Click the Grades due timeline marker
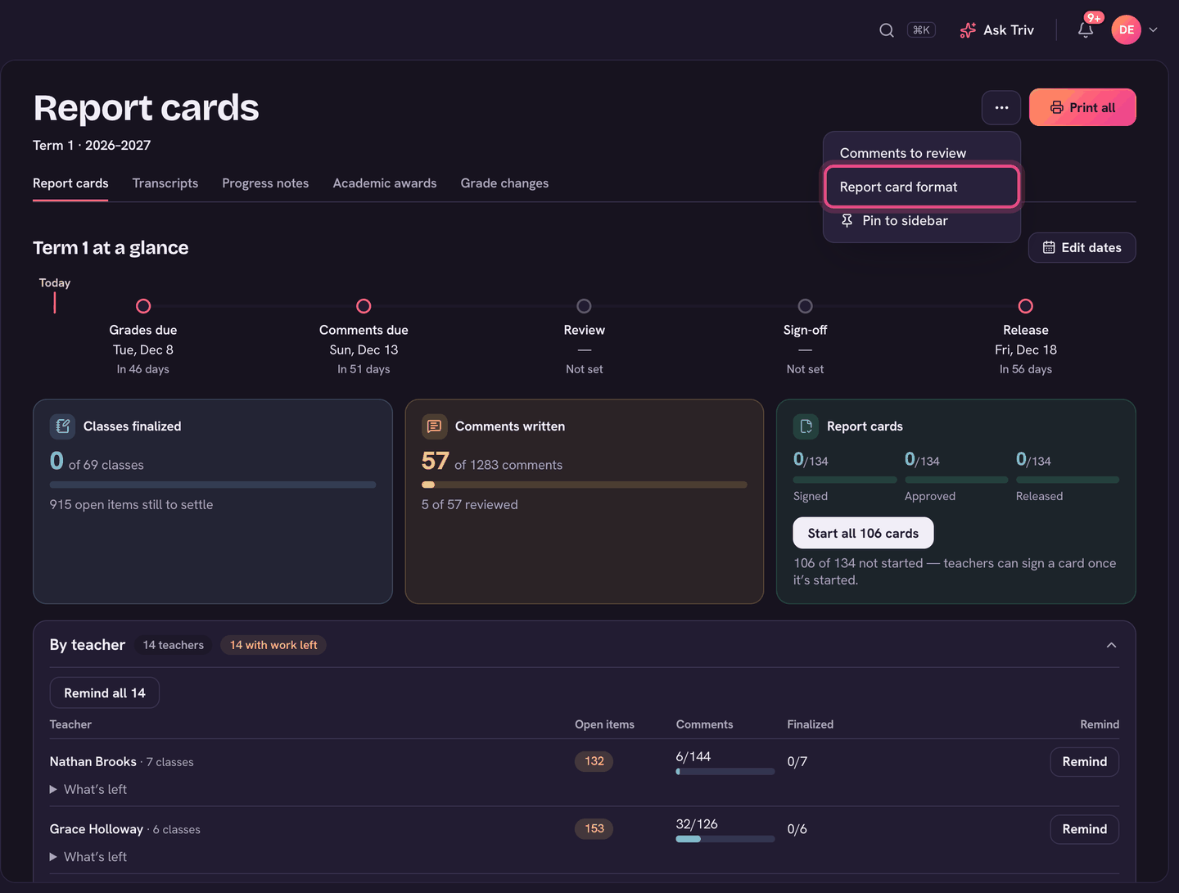 click(143, 306)
